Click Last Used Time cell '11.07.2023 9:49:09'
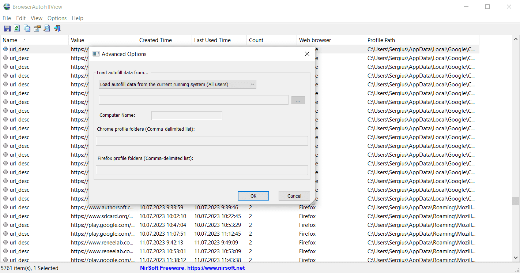This screenshot has height=273, width=520. [216, 242]
